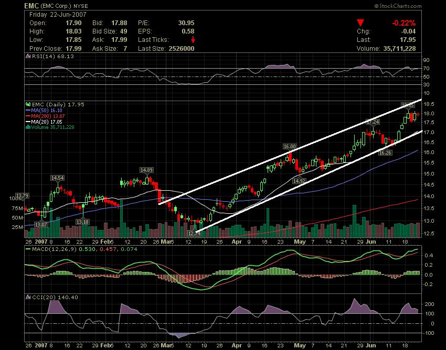Click the High value 18.03
The image size is (446, 350).
(73, 31)
